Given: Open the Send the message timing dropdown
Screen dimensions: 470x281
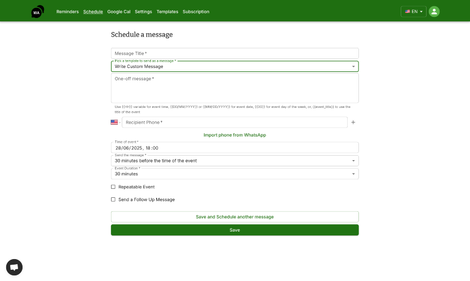Looking at the screenshot, I should pyautogui.click(x=234, y=161).
